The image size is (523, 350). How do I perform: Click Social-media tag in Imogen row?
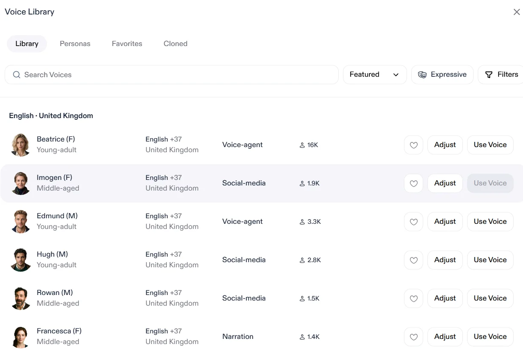click(244, 183)
